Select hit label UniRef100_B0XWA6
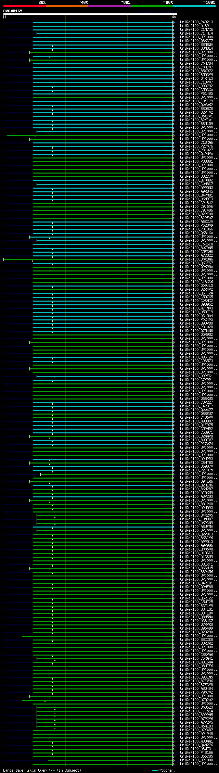The width and height of the screenshot is (219, 773). pos(196,259)
